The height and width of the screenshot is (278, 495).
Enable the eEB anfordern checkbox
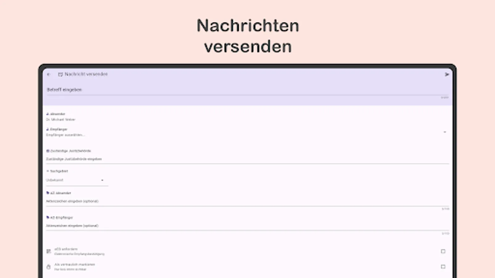[x=444, y=251]
